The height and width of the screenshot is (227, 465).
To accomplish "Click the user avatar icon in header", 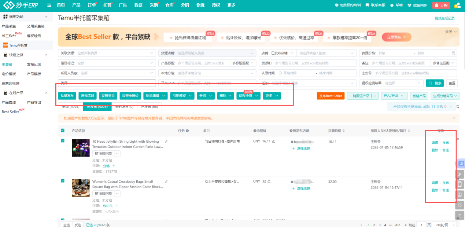I will 457,5.
